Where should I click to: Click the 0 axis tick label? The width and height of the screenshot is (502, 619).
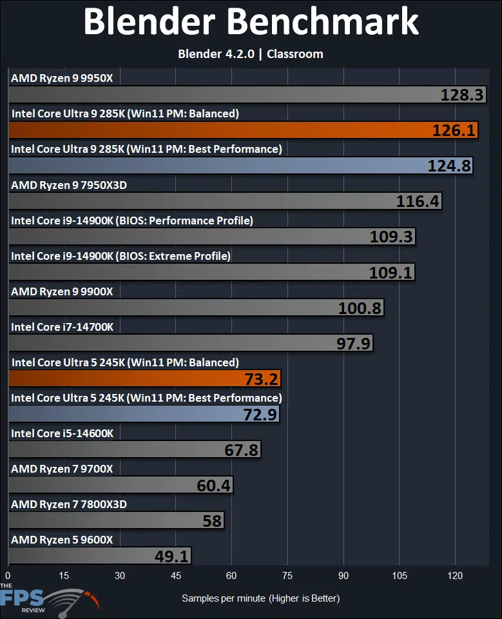(x=8, y=576)
